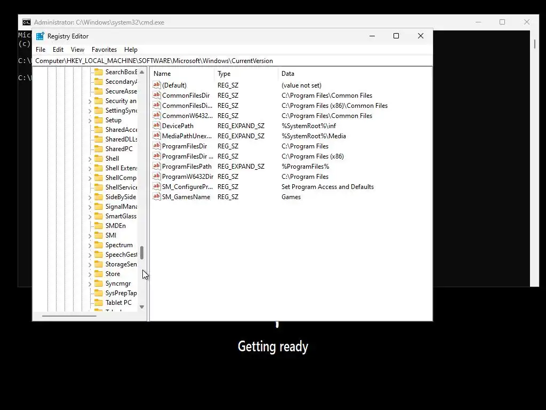Click the SearchBox folder icon
The height and width of the screenshot is (410, 546).
click(x=99, y=72)
